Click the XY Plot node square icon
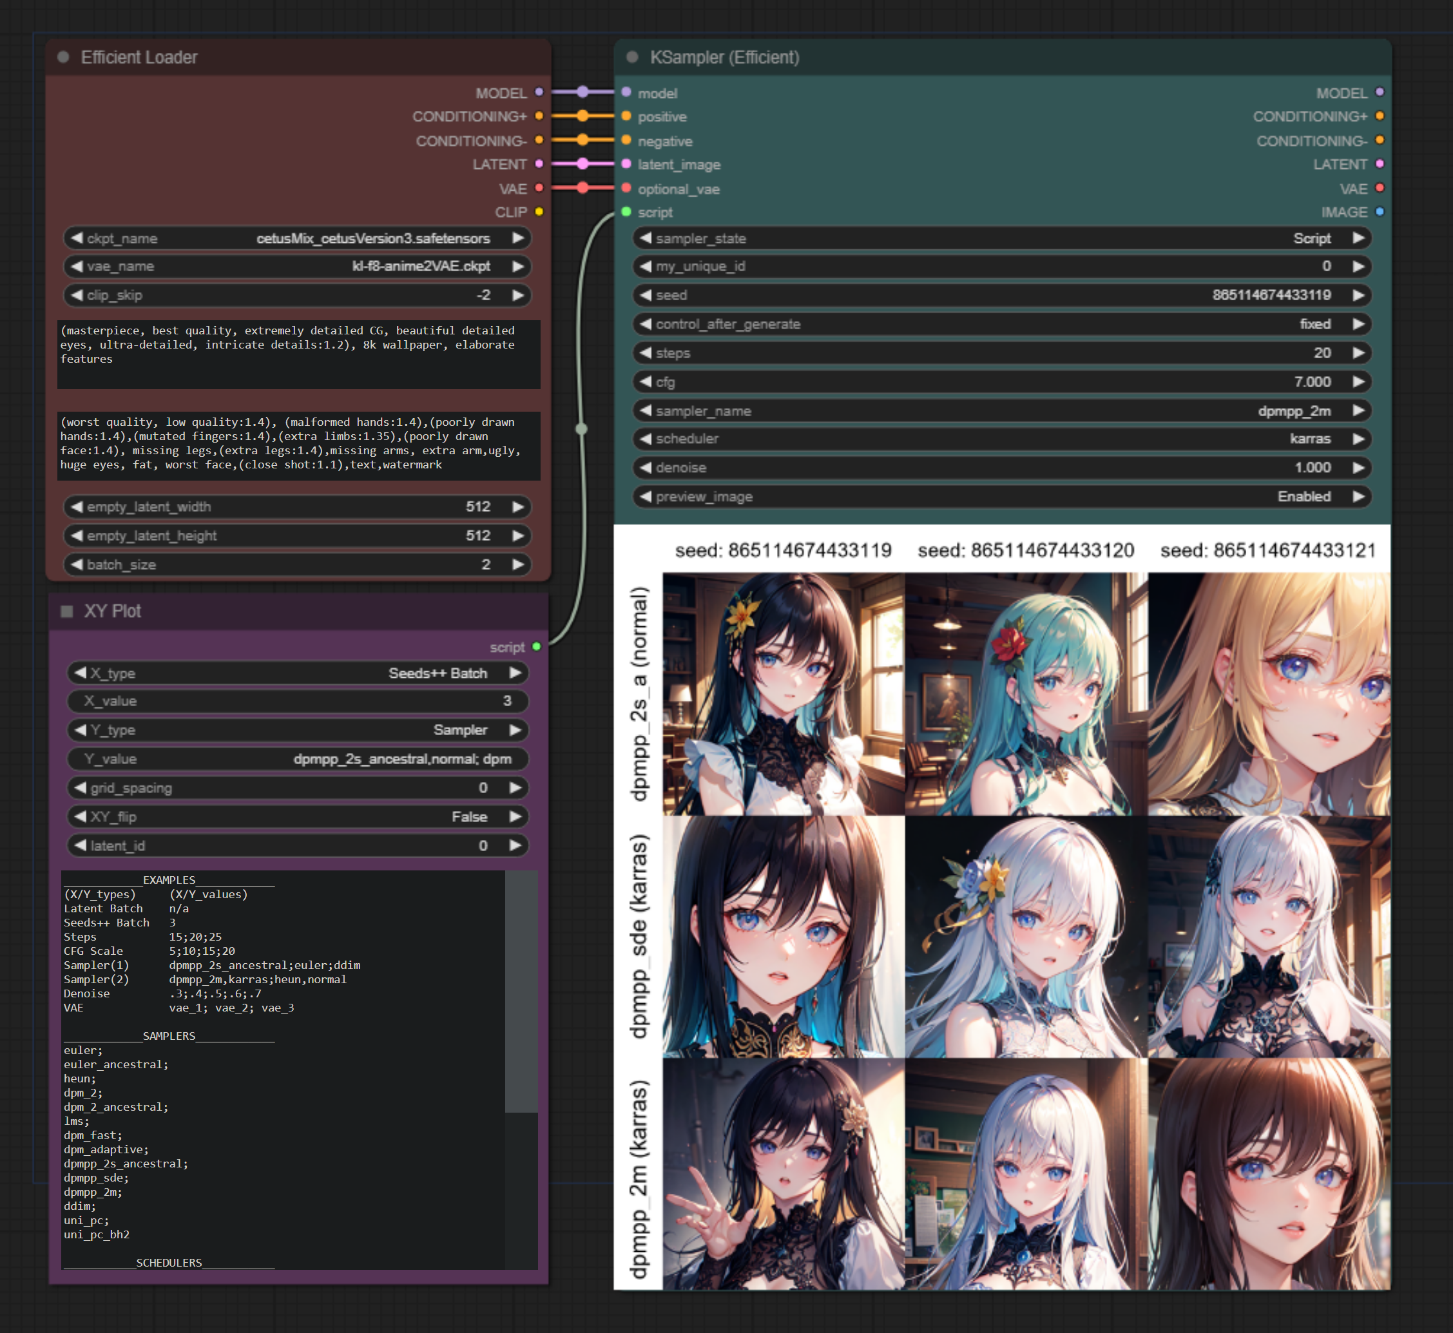Image resolution: width=1453 pixels, height=1333 pixels. tap(67, 611)
